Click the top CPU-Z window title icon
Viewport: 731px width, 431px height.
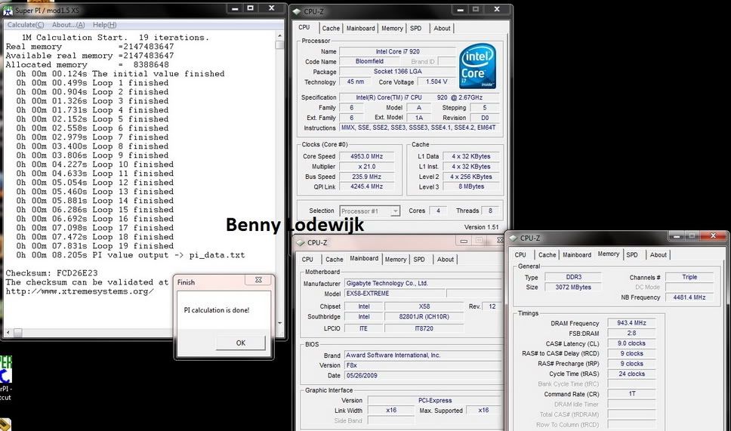(297, 11)
